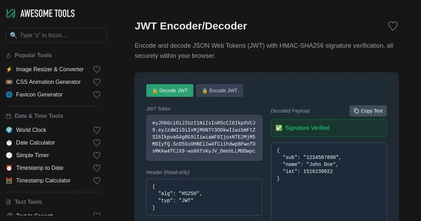Switch to the Decode JWT tab
The image size is (421, 221).
pos(170,91)
